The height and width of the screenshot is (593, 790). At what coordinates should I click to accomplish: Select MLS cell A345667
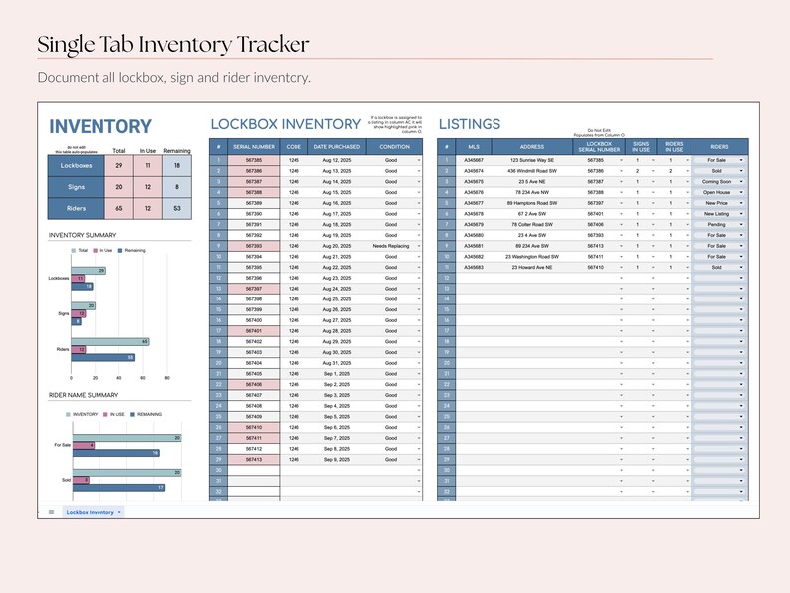point(474,160)
